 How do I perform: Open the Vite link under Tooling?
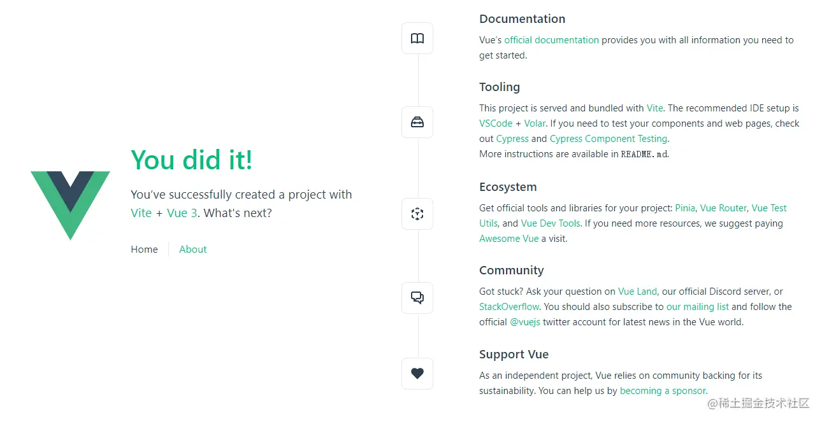coord(654,108)
